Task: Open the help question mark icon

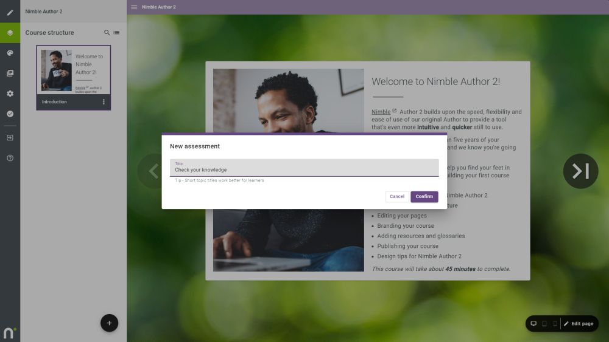Action: pyautogui.click(x=10, y=158)
